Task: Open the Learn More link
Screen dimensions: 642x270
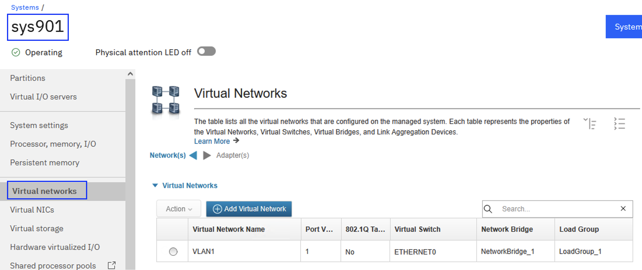Action: [212, 141]
